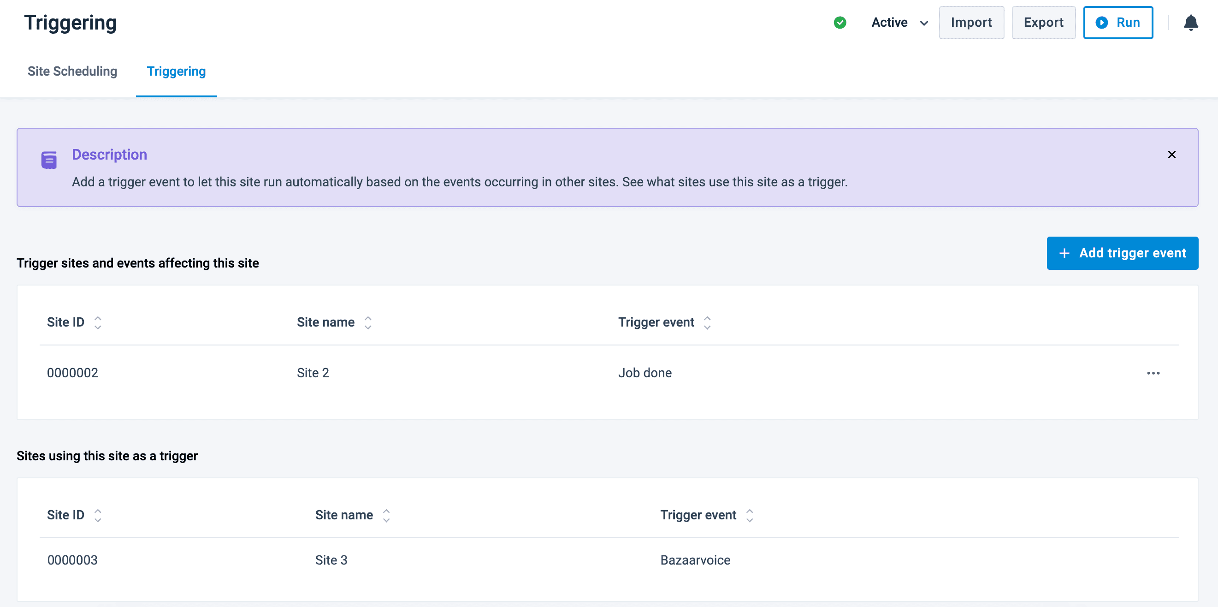
Task: Click the green active status checkmark
Action: click(840, 22)
